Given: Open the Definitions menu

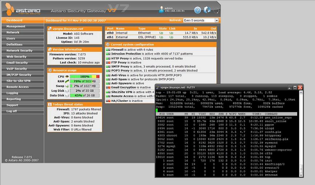Looking at the screenshot, I should [23, 44].
